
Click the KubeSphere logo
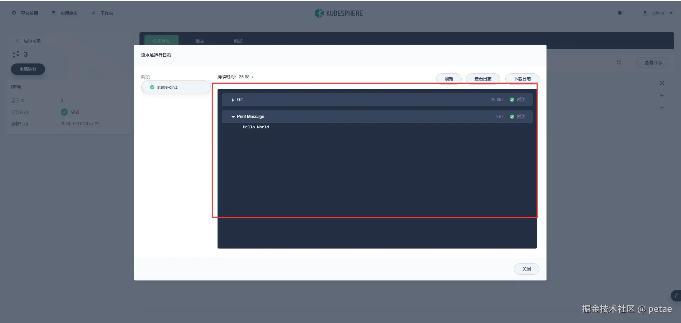pyautogui.click(x=339, y=13)
